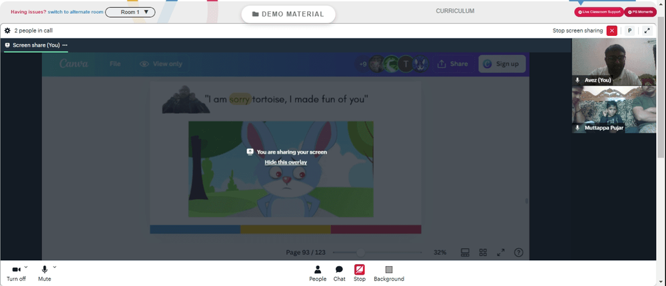Screen dimensions: 666x286
Task: Click the Having issues? text
Action: (29, 12)
